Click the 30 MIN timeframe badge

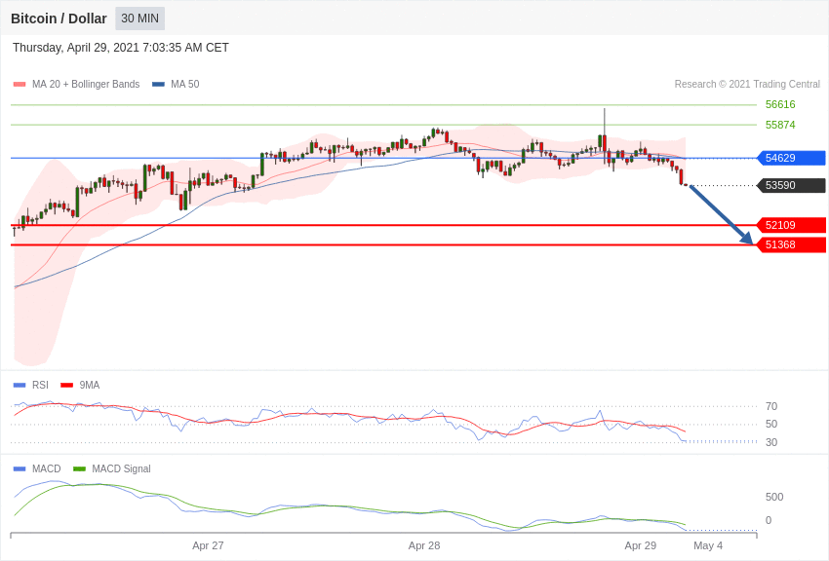[x=140, y=19]
